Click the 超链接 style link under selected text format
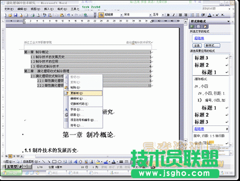240x181 pixels. tap(199, 38)
